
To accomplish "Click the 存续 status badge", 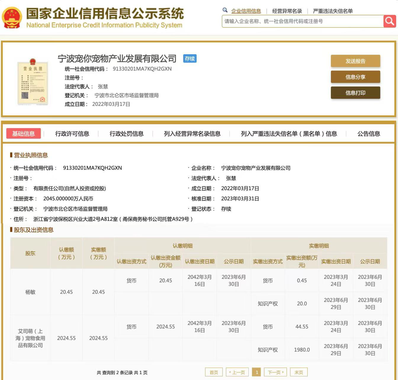I will pos(190,59).
